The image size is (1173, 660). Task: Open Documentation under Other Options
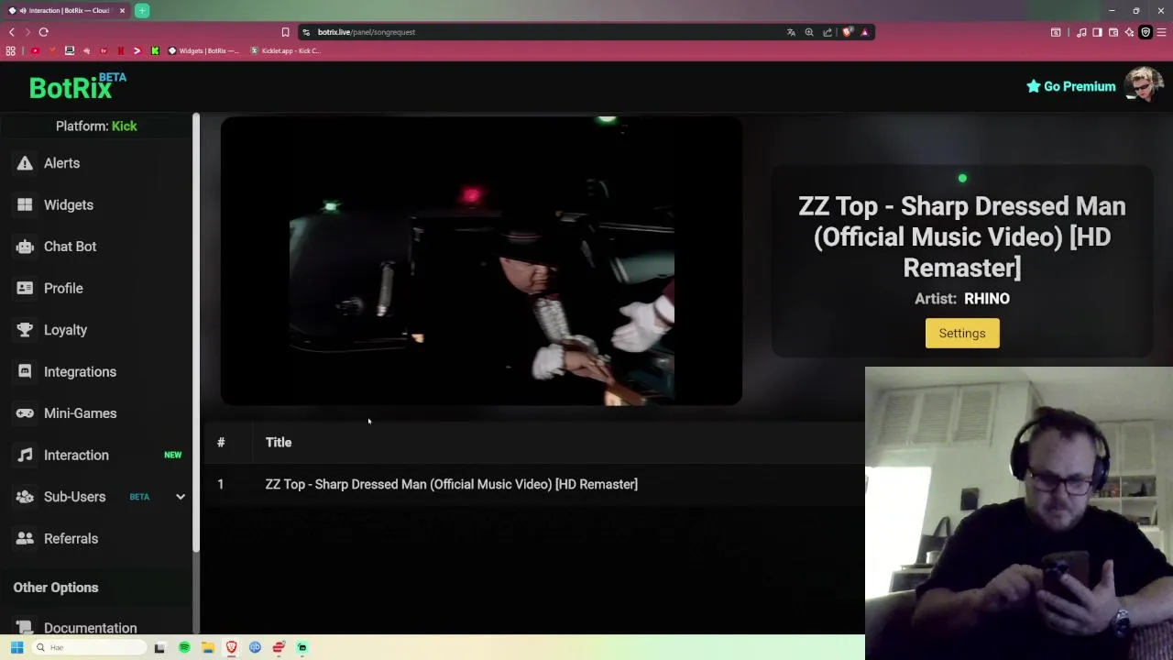coord(90,628)
